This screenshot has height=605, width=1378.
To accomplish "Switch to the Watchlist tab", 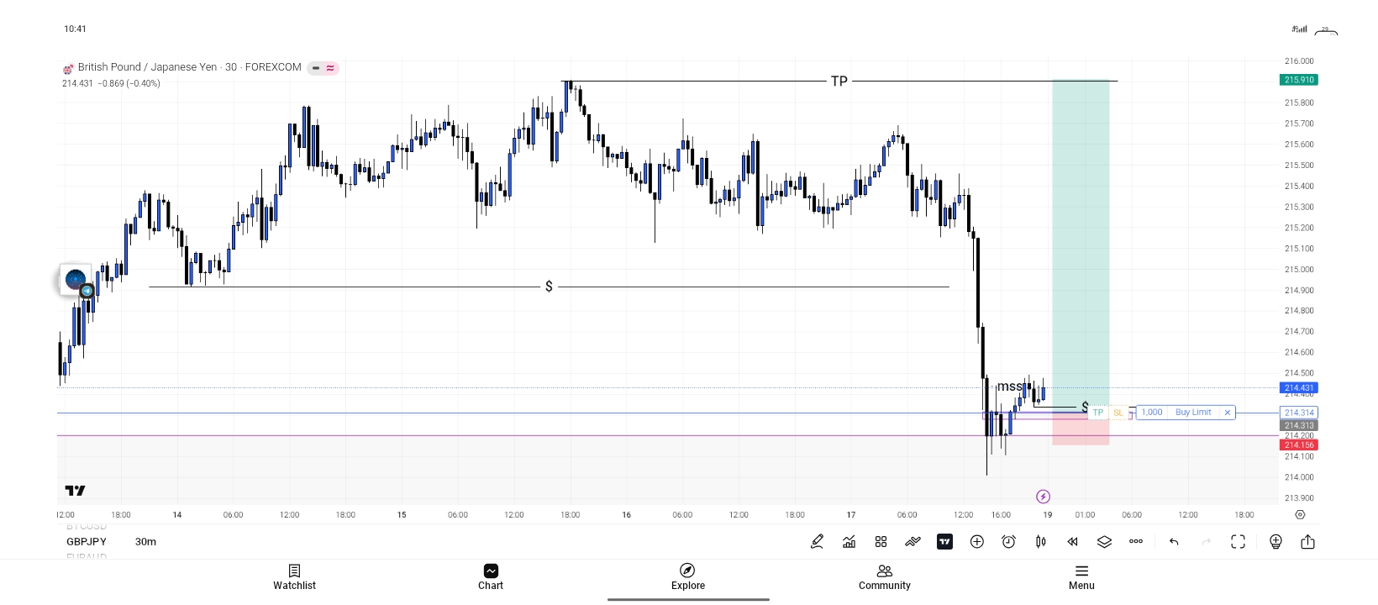I will click(294, 576).
